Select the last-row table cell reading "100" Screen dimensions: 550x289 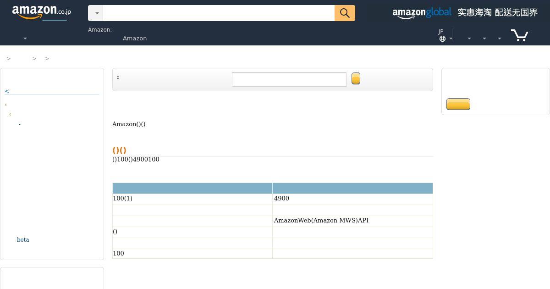192,254
